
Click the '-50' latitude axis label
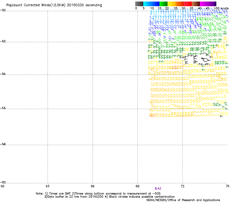point(3,10)
